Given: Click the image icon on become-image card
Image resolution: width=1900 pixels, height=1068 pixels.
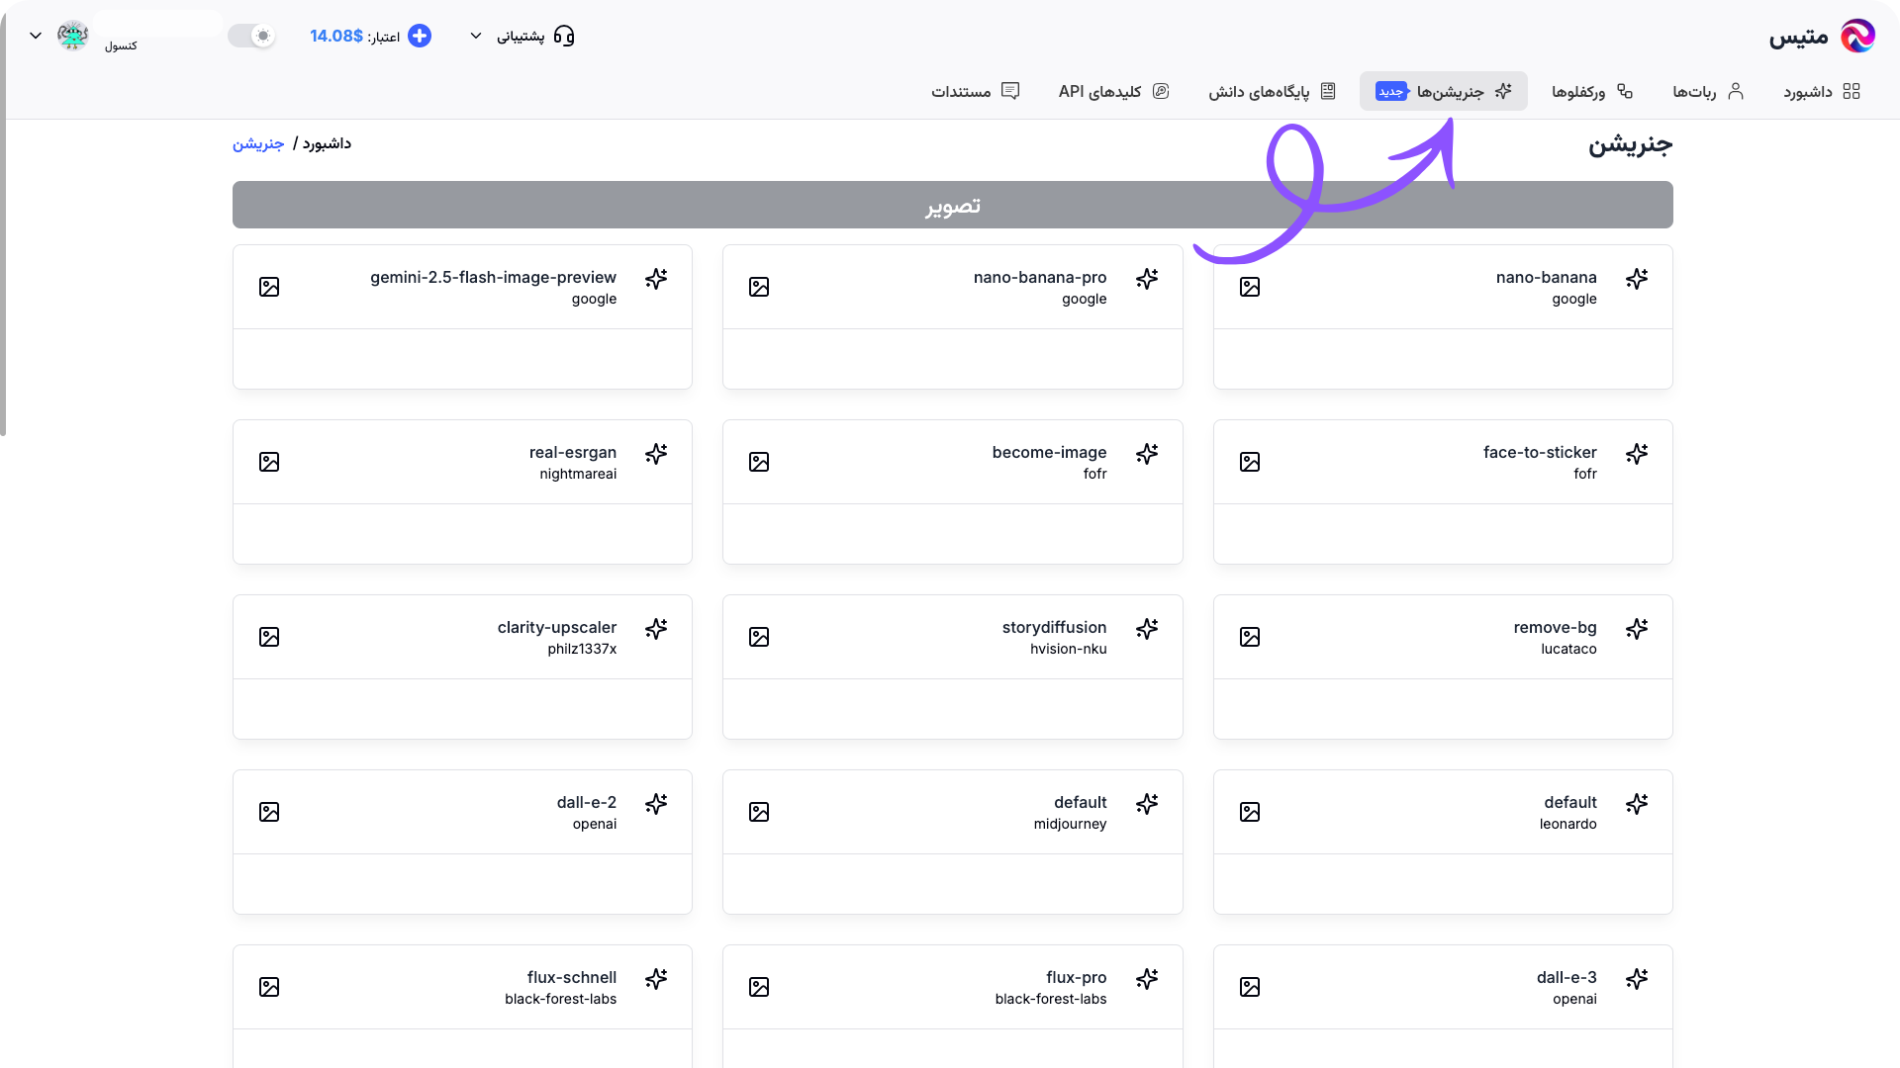Looking at the screenshot, I should tap(759, 462).
